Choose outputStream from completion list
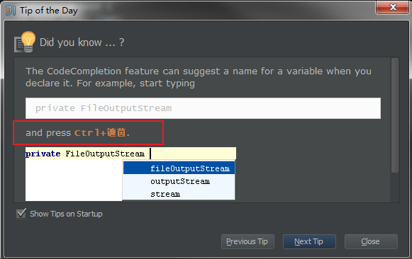 (x=179, y=181)
